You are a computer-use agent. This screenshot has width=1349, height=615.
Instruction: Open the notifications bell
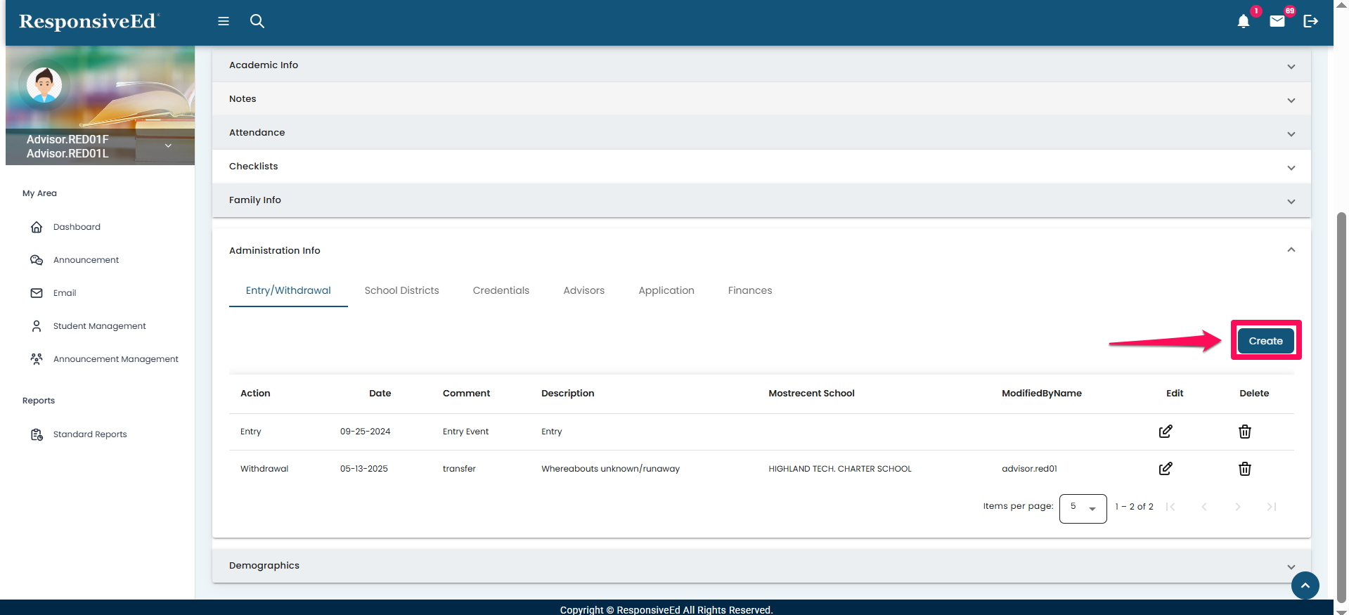1243,21
